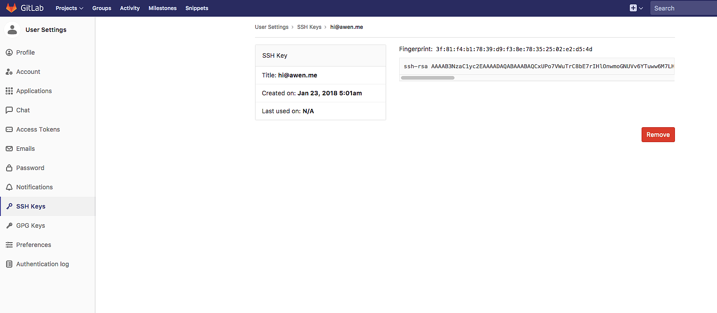Viewport: 717px width, 313px height.
Task: Click the Applications grid icon
Action: pos(9,91)
